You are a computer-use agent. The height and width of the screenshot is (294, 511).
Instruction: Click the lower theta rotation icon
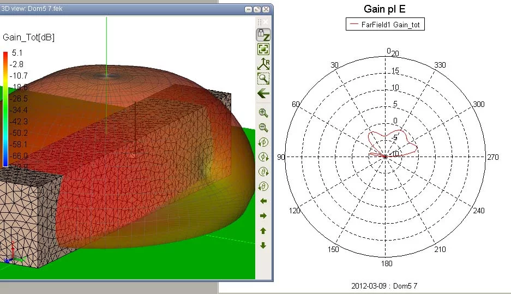(x=263, y=187)
